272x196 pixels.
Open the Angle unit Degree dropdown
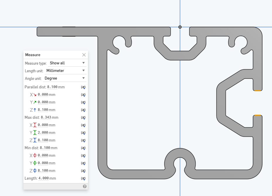(64, 78)
